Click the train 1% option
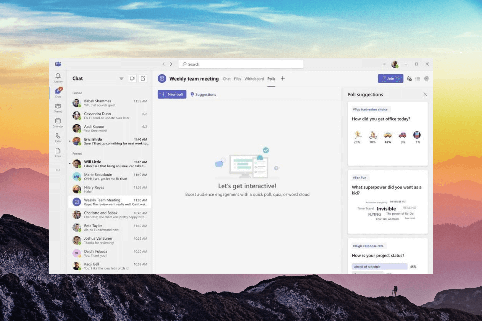Viewport: 482px width, 321px height. click(x=417, y=137)
